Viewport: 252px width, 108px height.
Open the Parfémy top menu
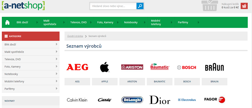[183, 22]
